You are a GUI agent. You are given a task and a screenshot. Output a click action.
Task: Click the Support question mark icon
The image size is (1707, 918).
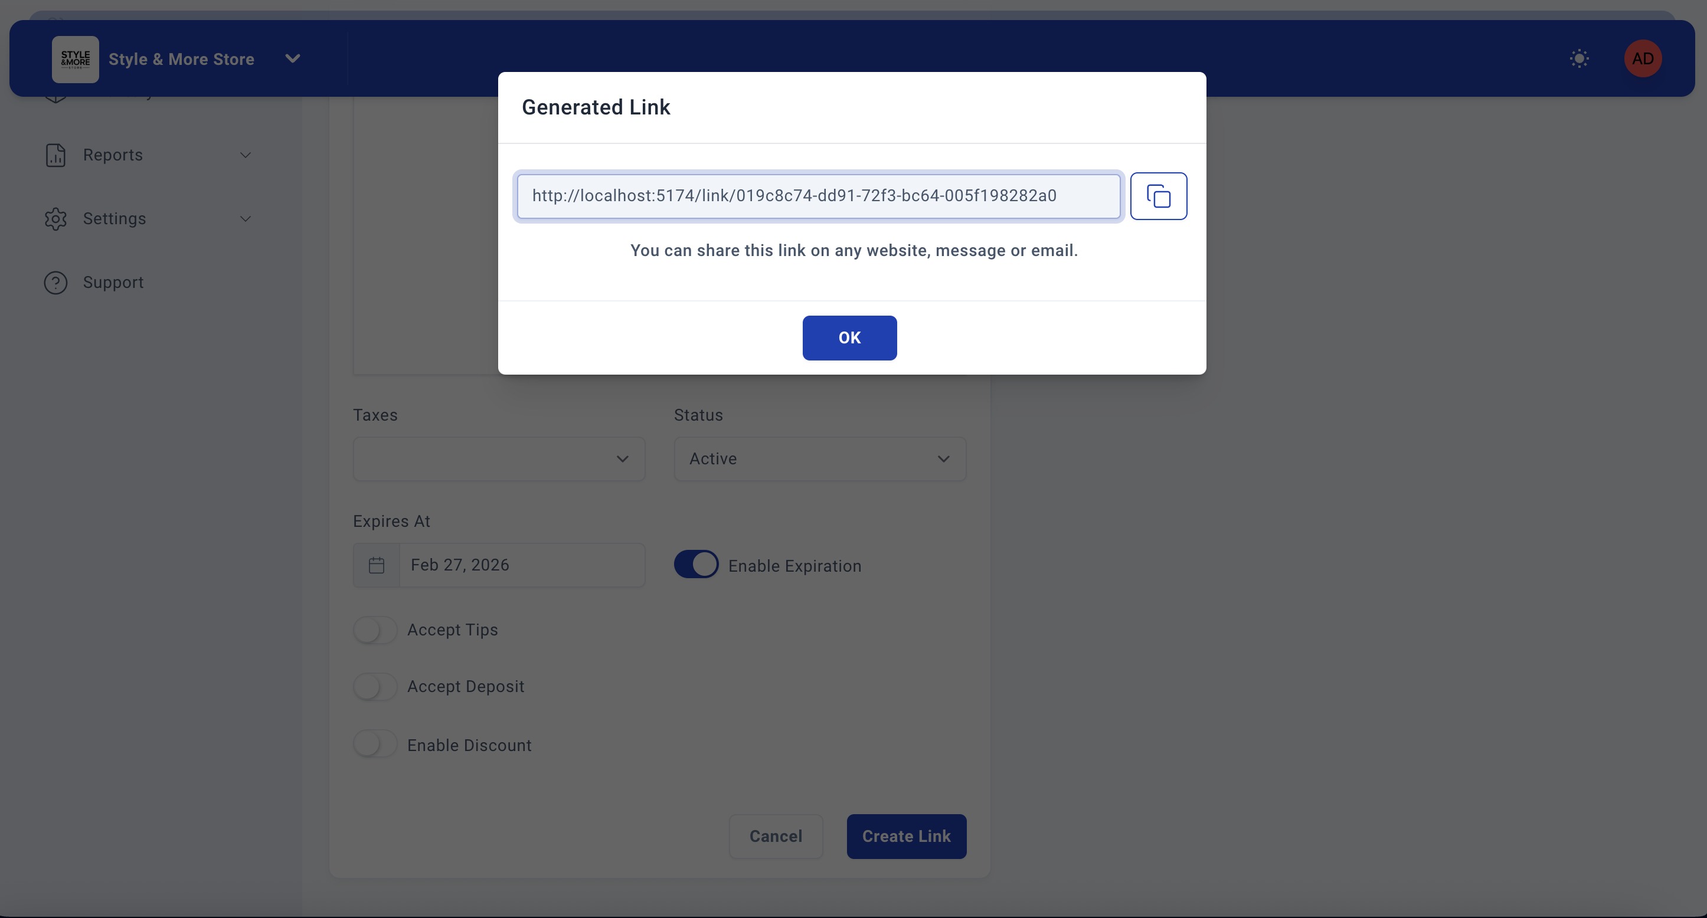tap(55, 283)
